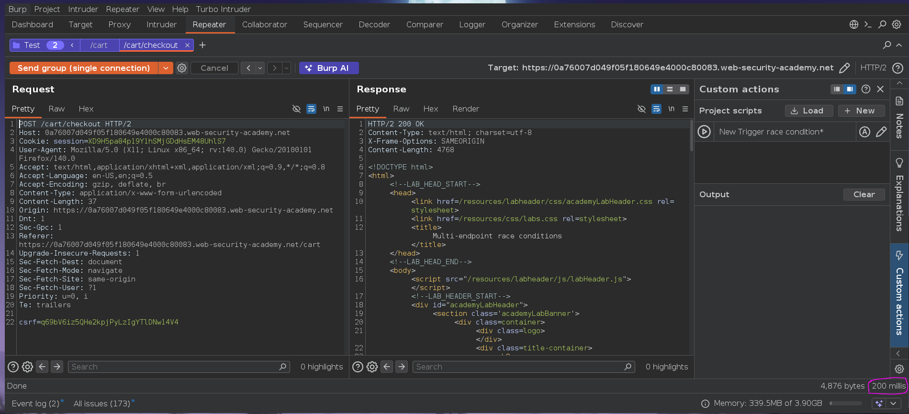Click the script's AI 'A' circle icon

point(864,132)
